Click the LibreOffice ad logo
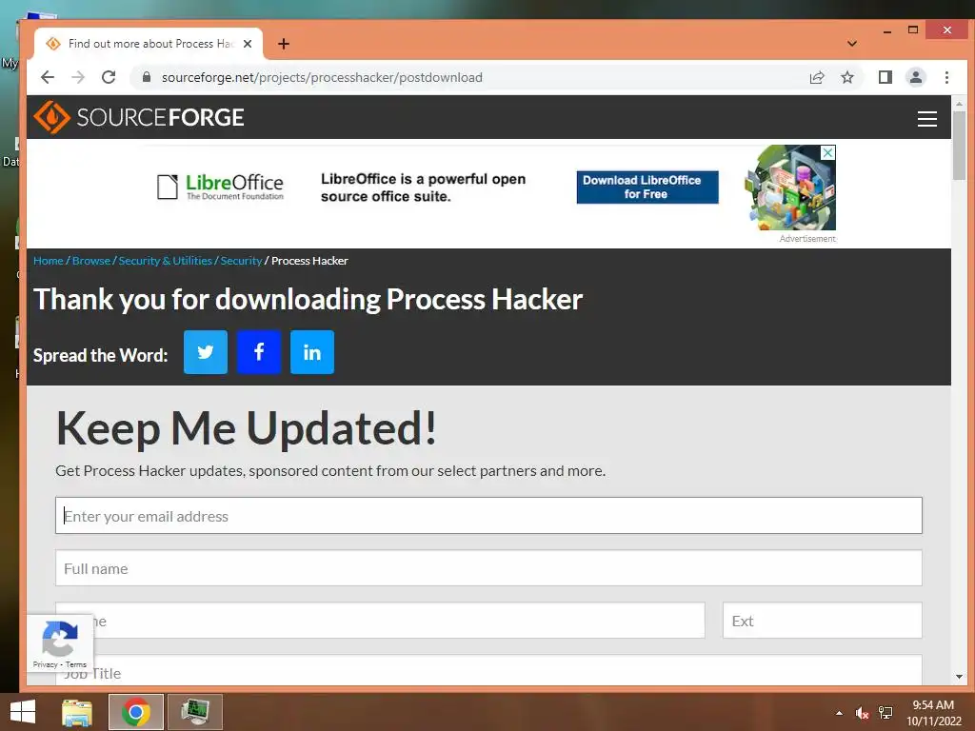The height and width of the screenshot is (731, 975). [x=220, y=187]
